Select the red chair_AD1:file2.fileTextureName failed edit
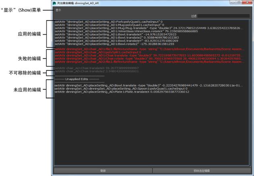Viewport: 254px width, 176px height. (x=149, y=49)
